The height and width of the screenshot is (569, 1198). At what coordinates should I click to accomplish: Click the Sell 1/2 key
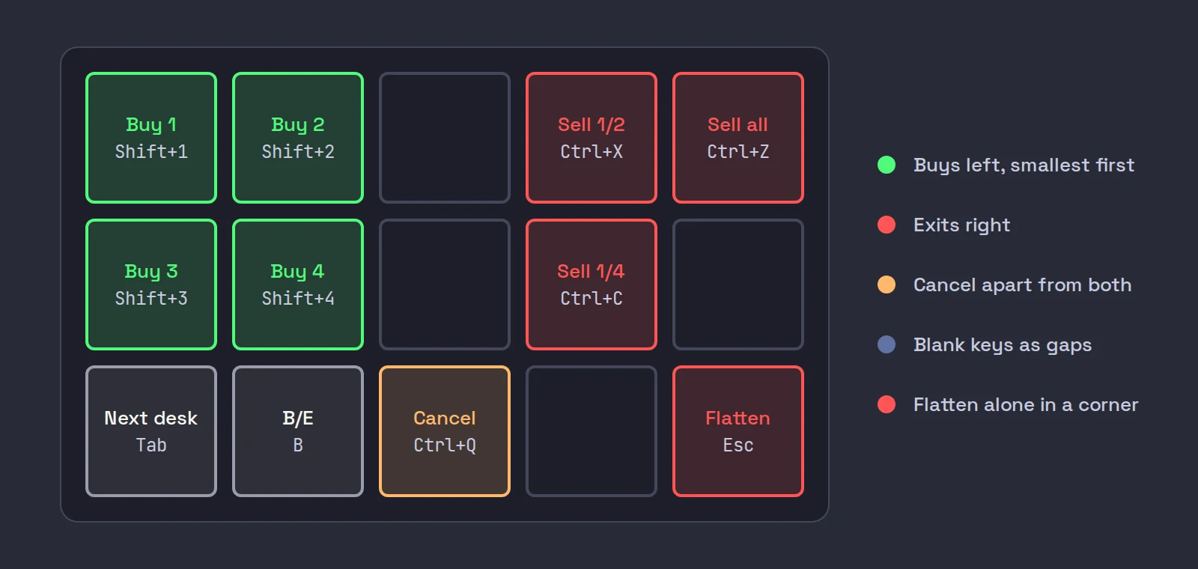(592, 138)
